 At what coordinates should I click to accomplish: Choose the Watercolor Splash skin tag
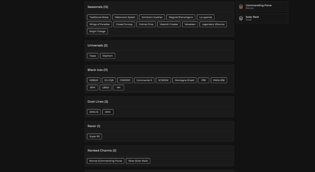click(x=125, y=17)
